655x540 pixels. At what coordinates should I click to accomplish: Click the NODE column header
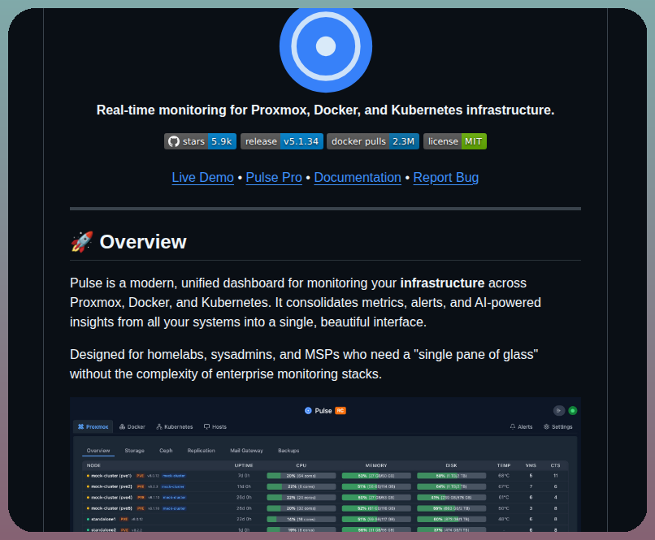(93, 465)
